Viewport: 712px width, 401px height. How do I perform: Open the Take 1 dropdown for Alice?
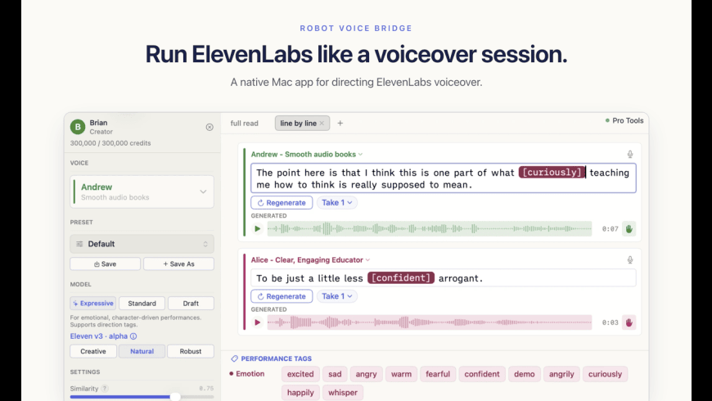point(337,296)
